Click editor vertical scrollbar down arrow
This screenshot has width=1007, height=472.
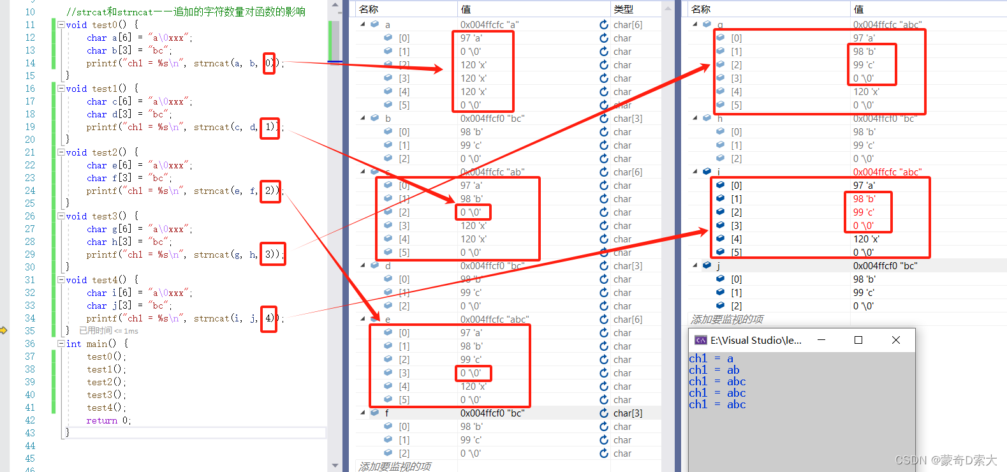(x=335, y=465)
